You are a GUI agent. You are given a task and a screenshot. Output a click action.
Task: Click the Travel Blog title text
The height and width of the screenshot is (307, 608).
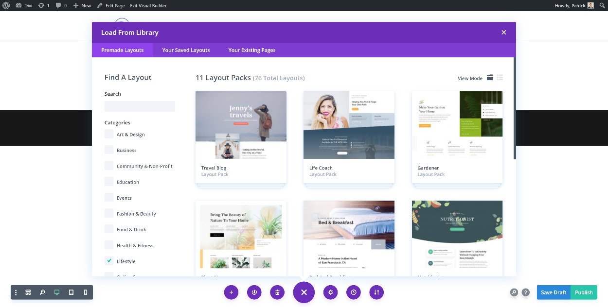coord(214,168)
